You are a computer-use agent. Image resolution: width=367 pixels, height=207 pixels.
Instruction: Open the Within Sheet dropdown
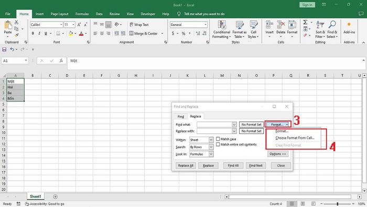[211, 140]
